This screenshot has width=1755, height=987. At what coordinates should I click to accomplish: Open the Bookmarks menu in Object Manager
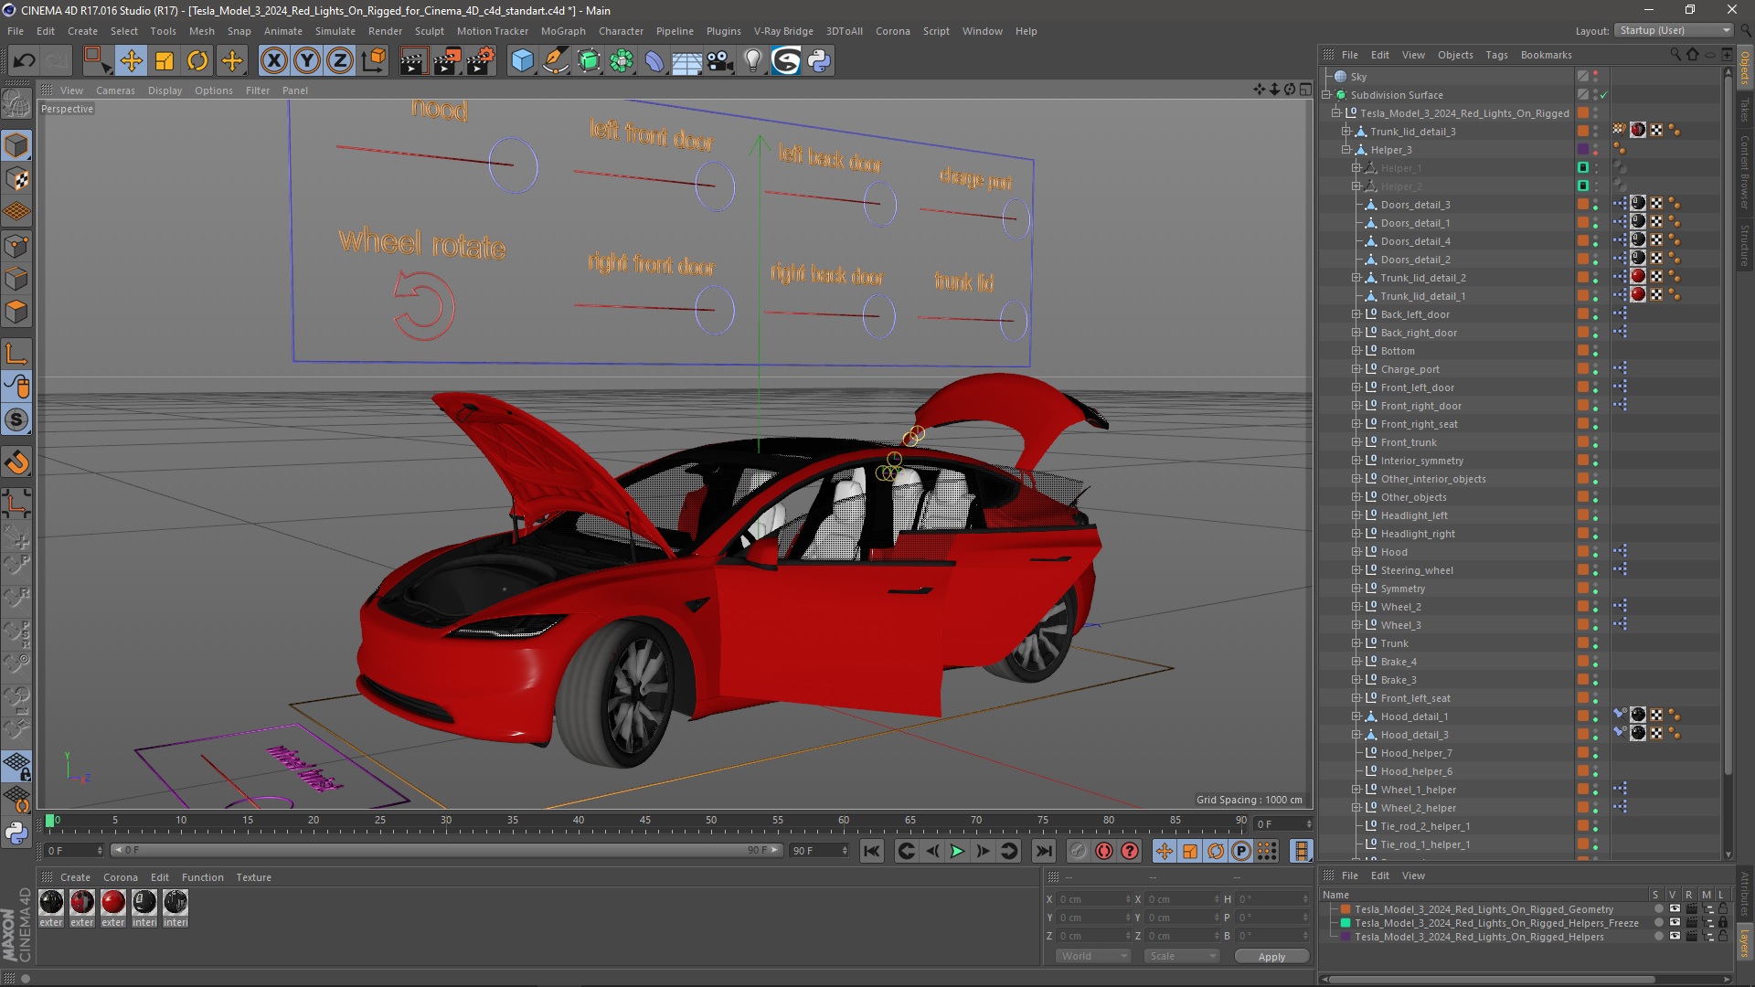(1546, 55)
